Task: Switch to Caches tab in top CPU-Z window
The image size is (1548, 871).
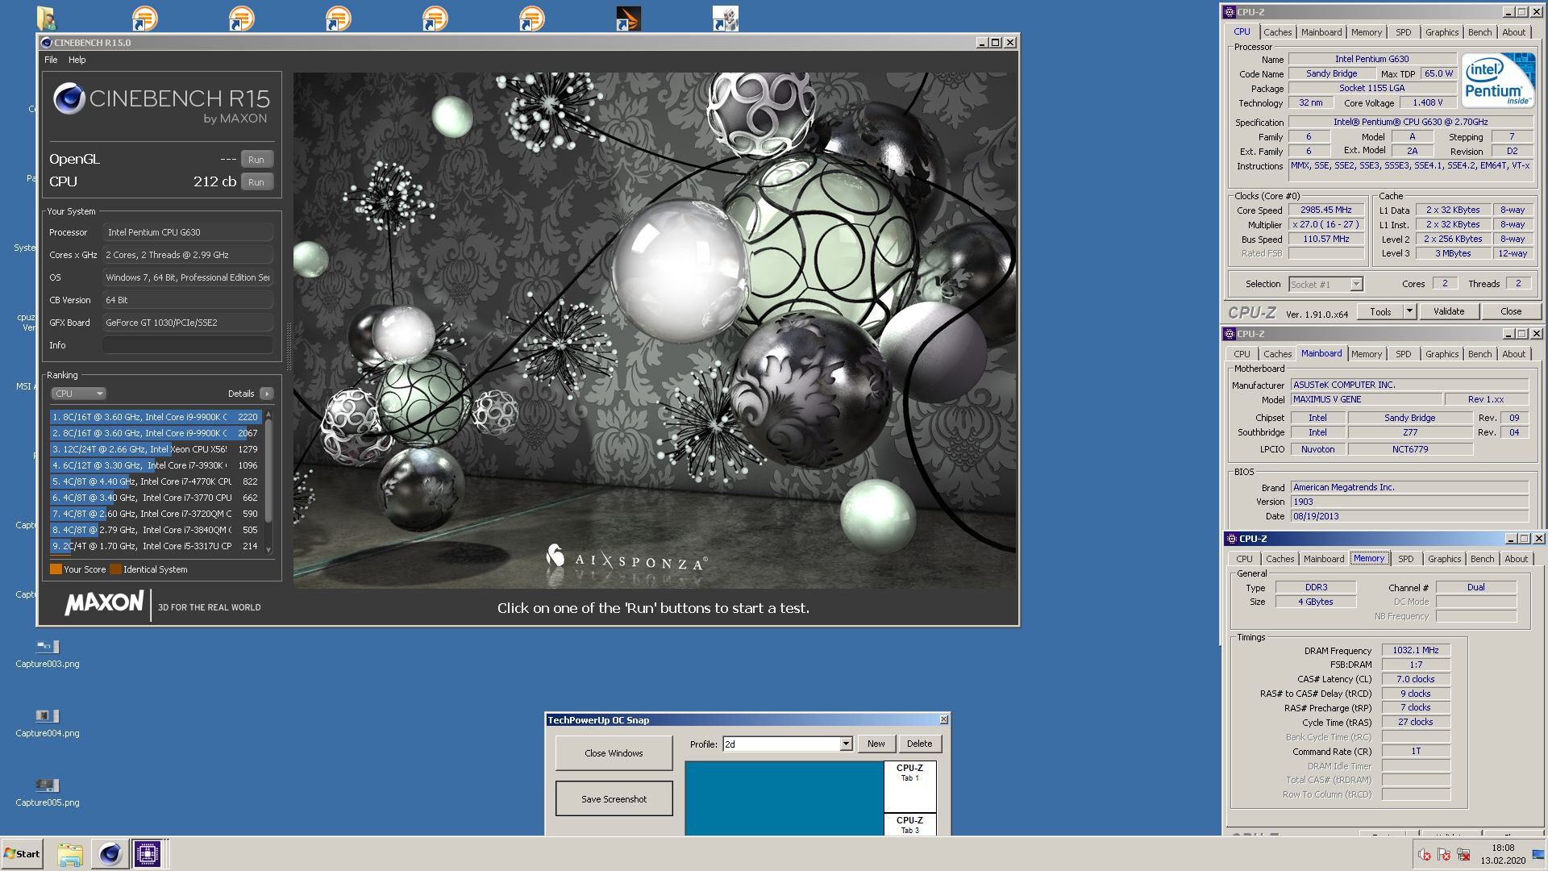Action: click(1277, 32)
